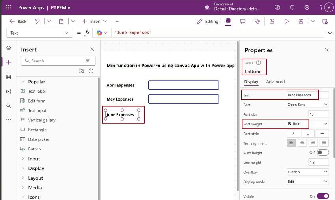Click the get more components icon
The height and width of the screenshot is (200, 335).
pos(81,71)
